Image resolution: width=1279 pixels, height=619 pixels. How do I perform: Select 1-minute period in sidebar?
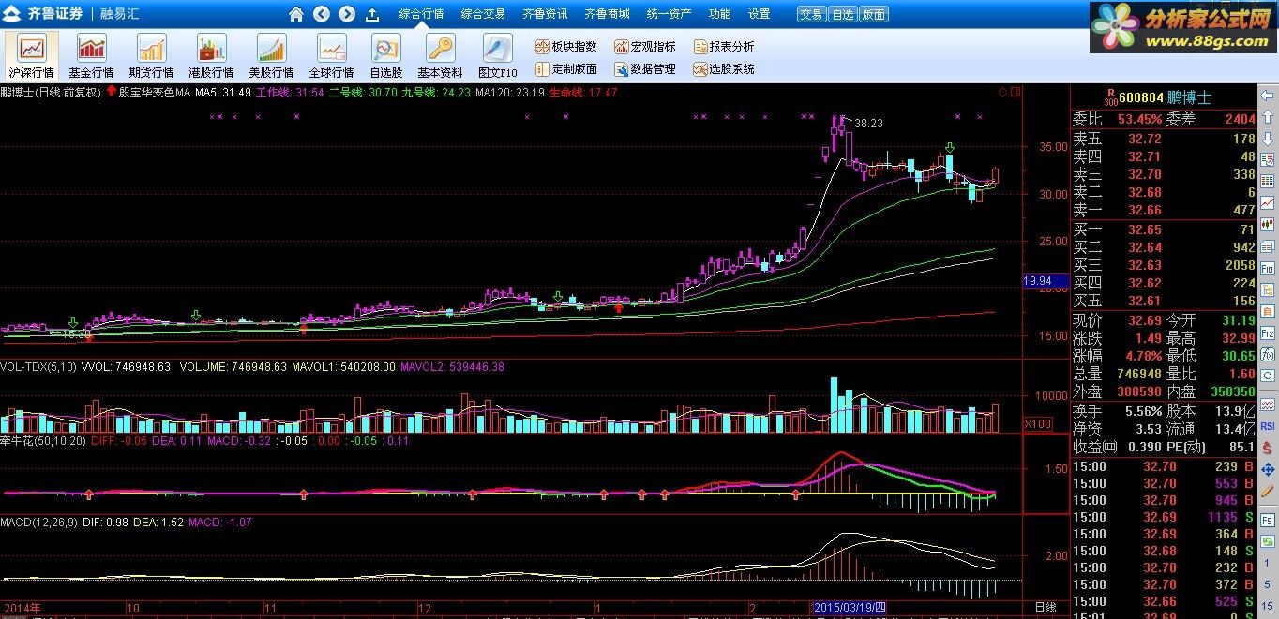pyautogui.click(x=1268, y=562)
